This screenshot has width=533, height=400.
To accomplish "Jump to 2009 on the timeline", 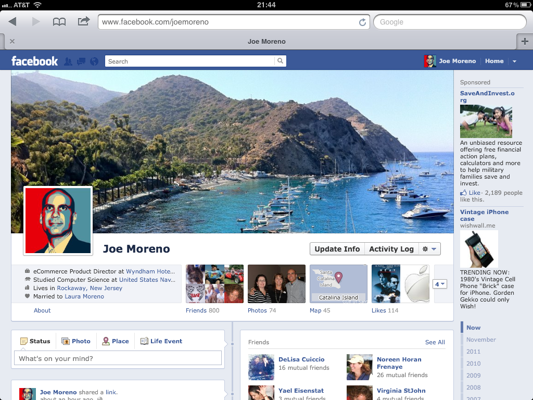I will tap(473, 375).
